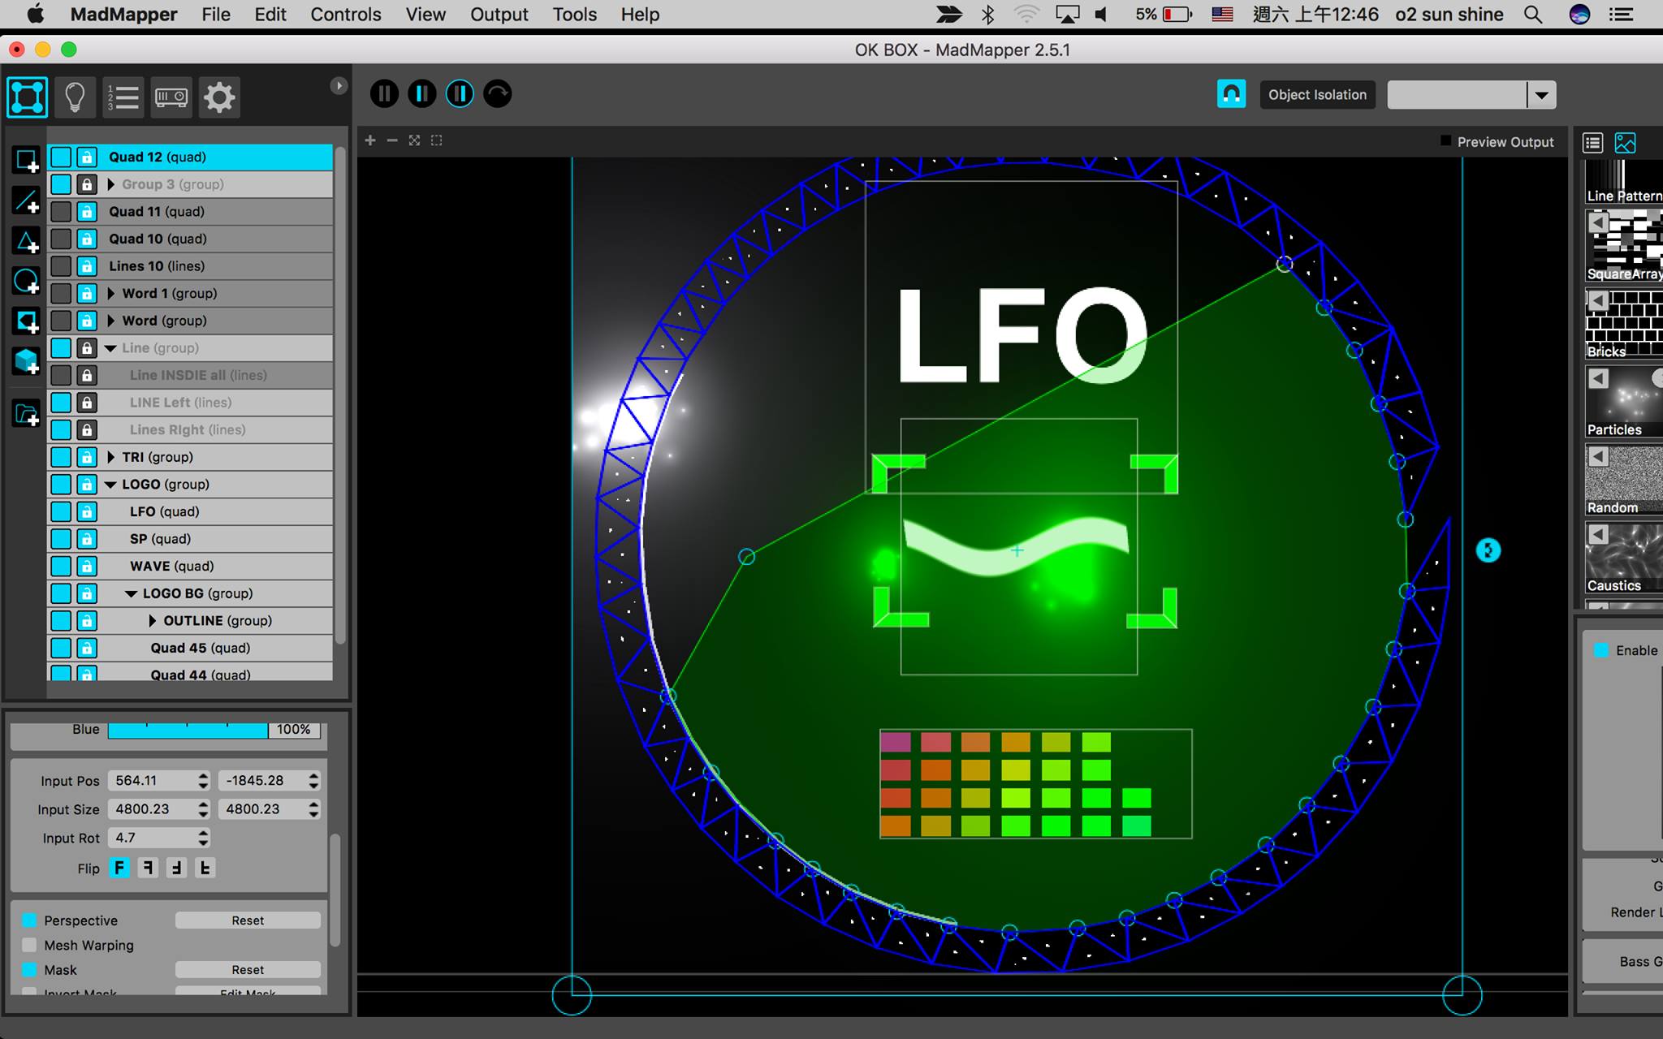Collapse left panel with arrow button
Screen dimensions: 1663x1039
tap(339, 86)
